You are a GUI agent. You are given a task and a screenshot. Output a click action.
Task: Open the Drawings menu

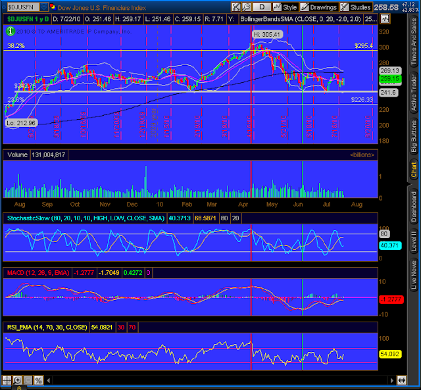318,7
